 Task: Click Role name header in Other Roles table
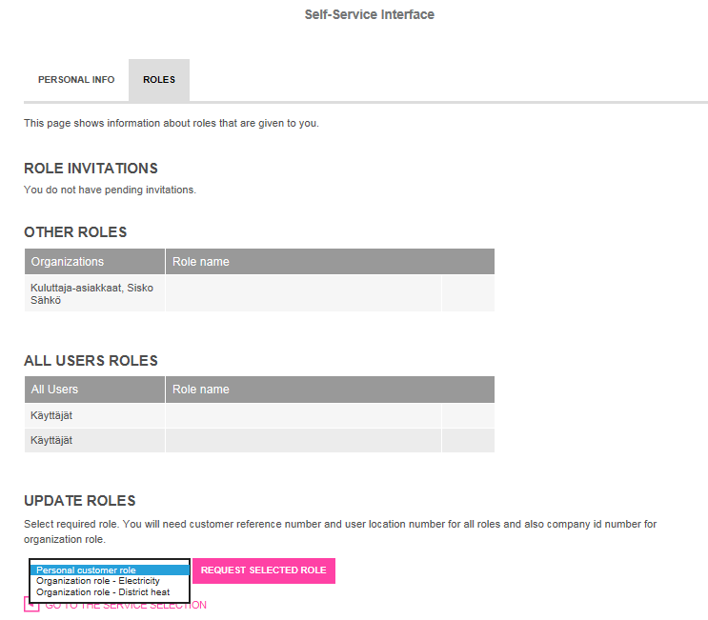click(330, 261)
